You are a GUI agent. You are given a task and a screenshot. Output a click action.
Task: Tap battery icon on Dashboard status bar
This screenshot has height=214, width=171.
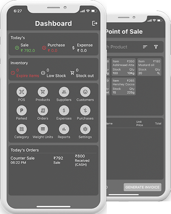pos(94,11)
